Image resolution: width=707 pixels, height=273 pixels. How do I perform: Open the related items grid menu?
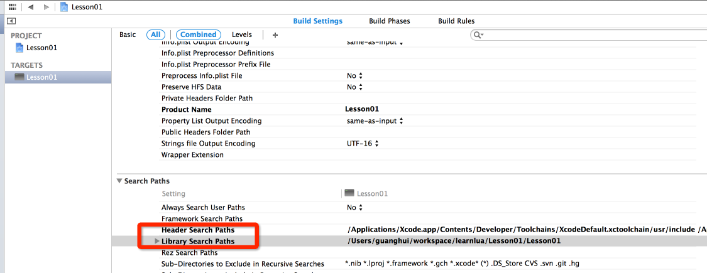pos(13,7)
